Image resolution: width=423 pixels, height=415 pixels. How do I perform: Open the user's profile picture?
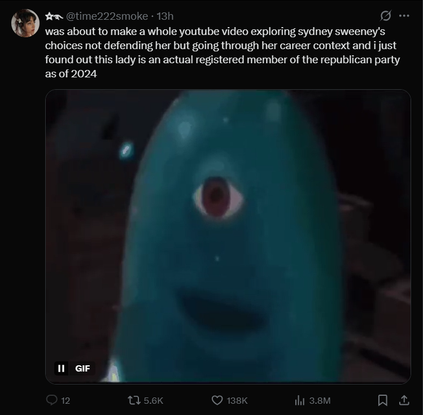25,23
